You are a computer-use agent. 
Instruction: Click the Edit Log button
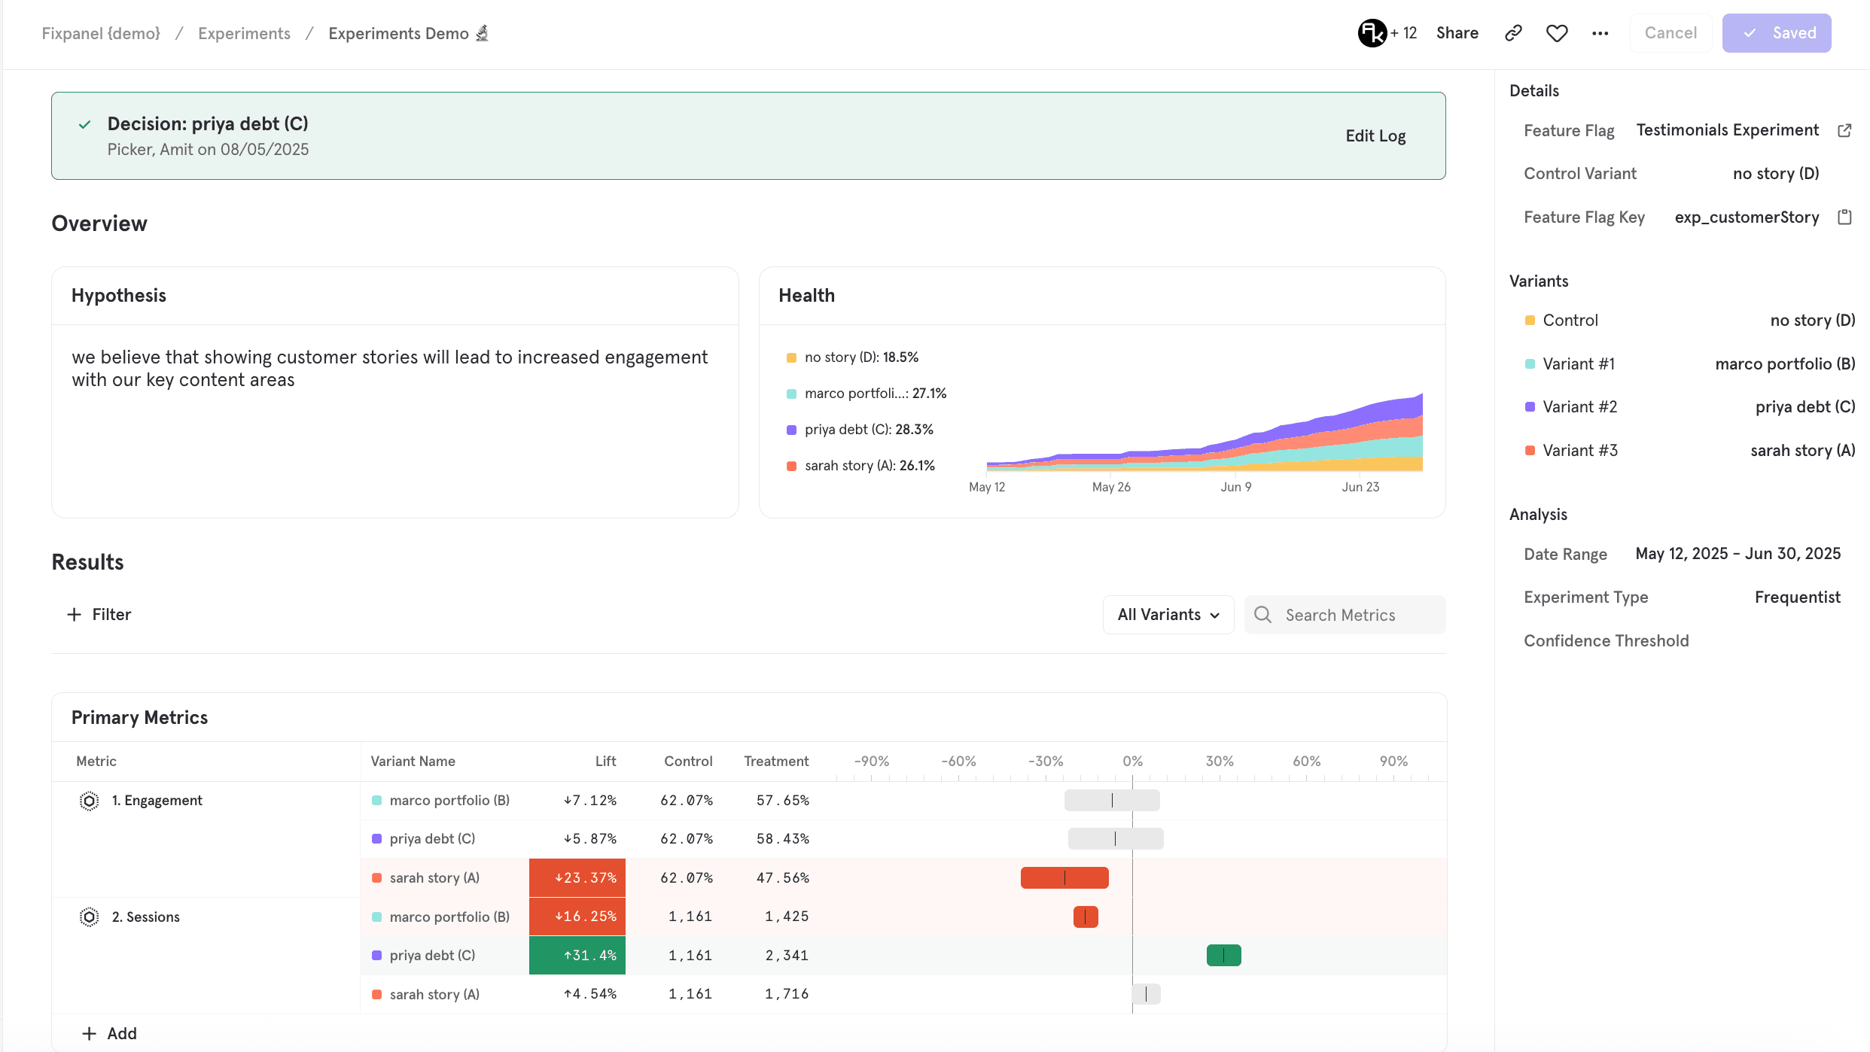(x=1375, y=136)
